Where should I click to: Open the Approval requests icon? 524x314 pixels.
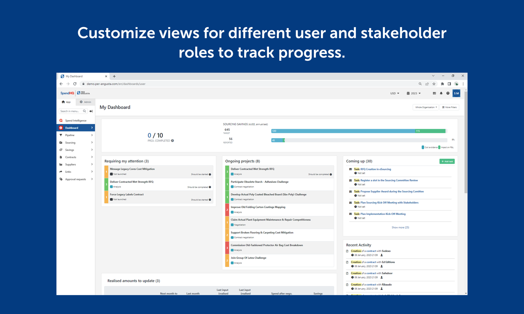[62, 179]
